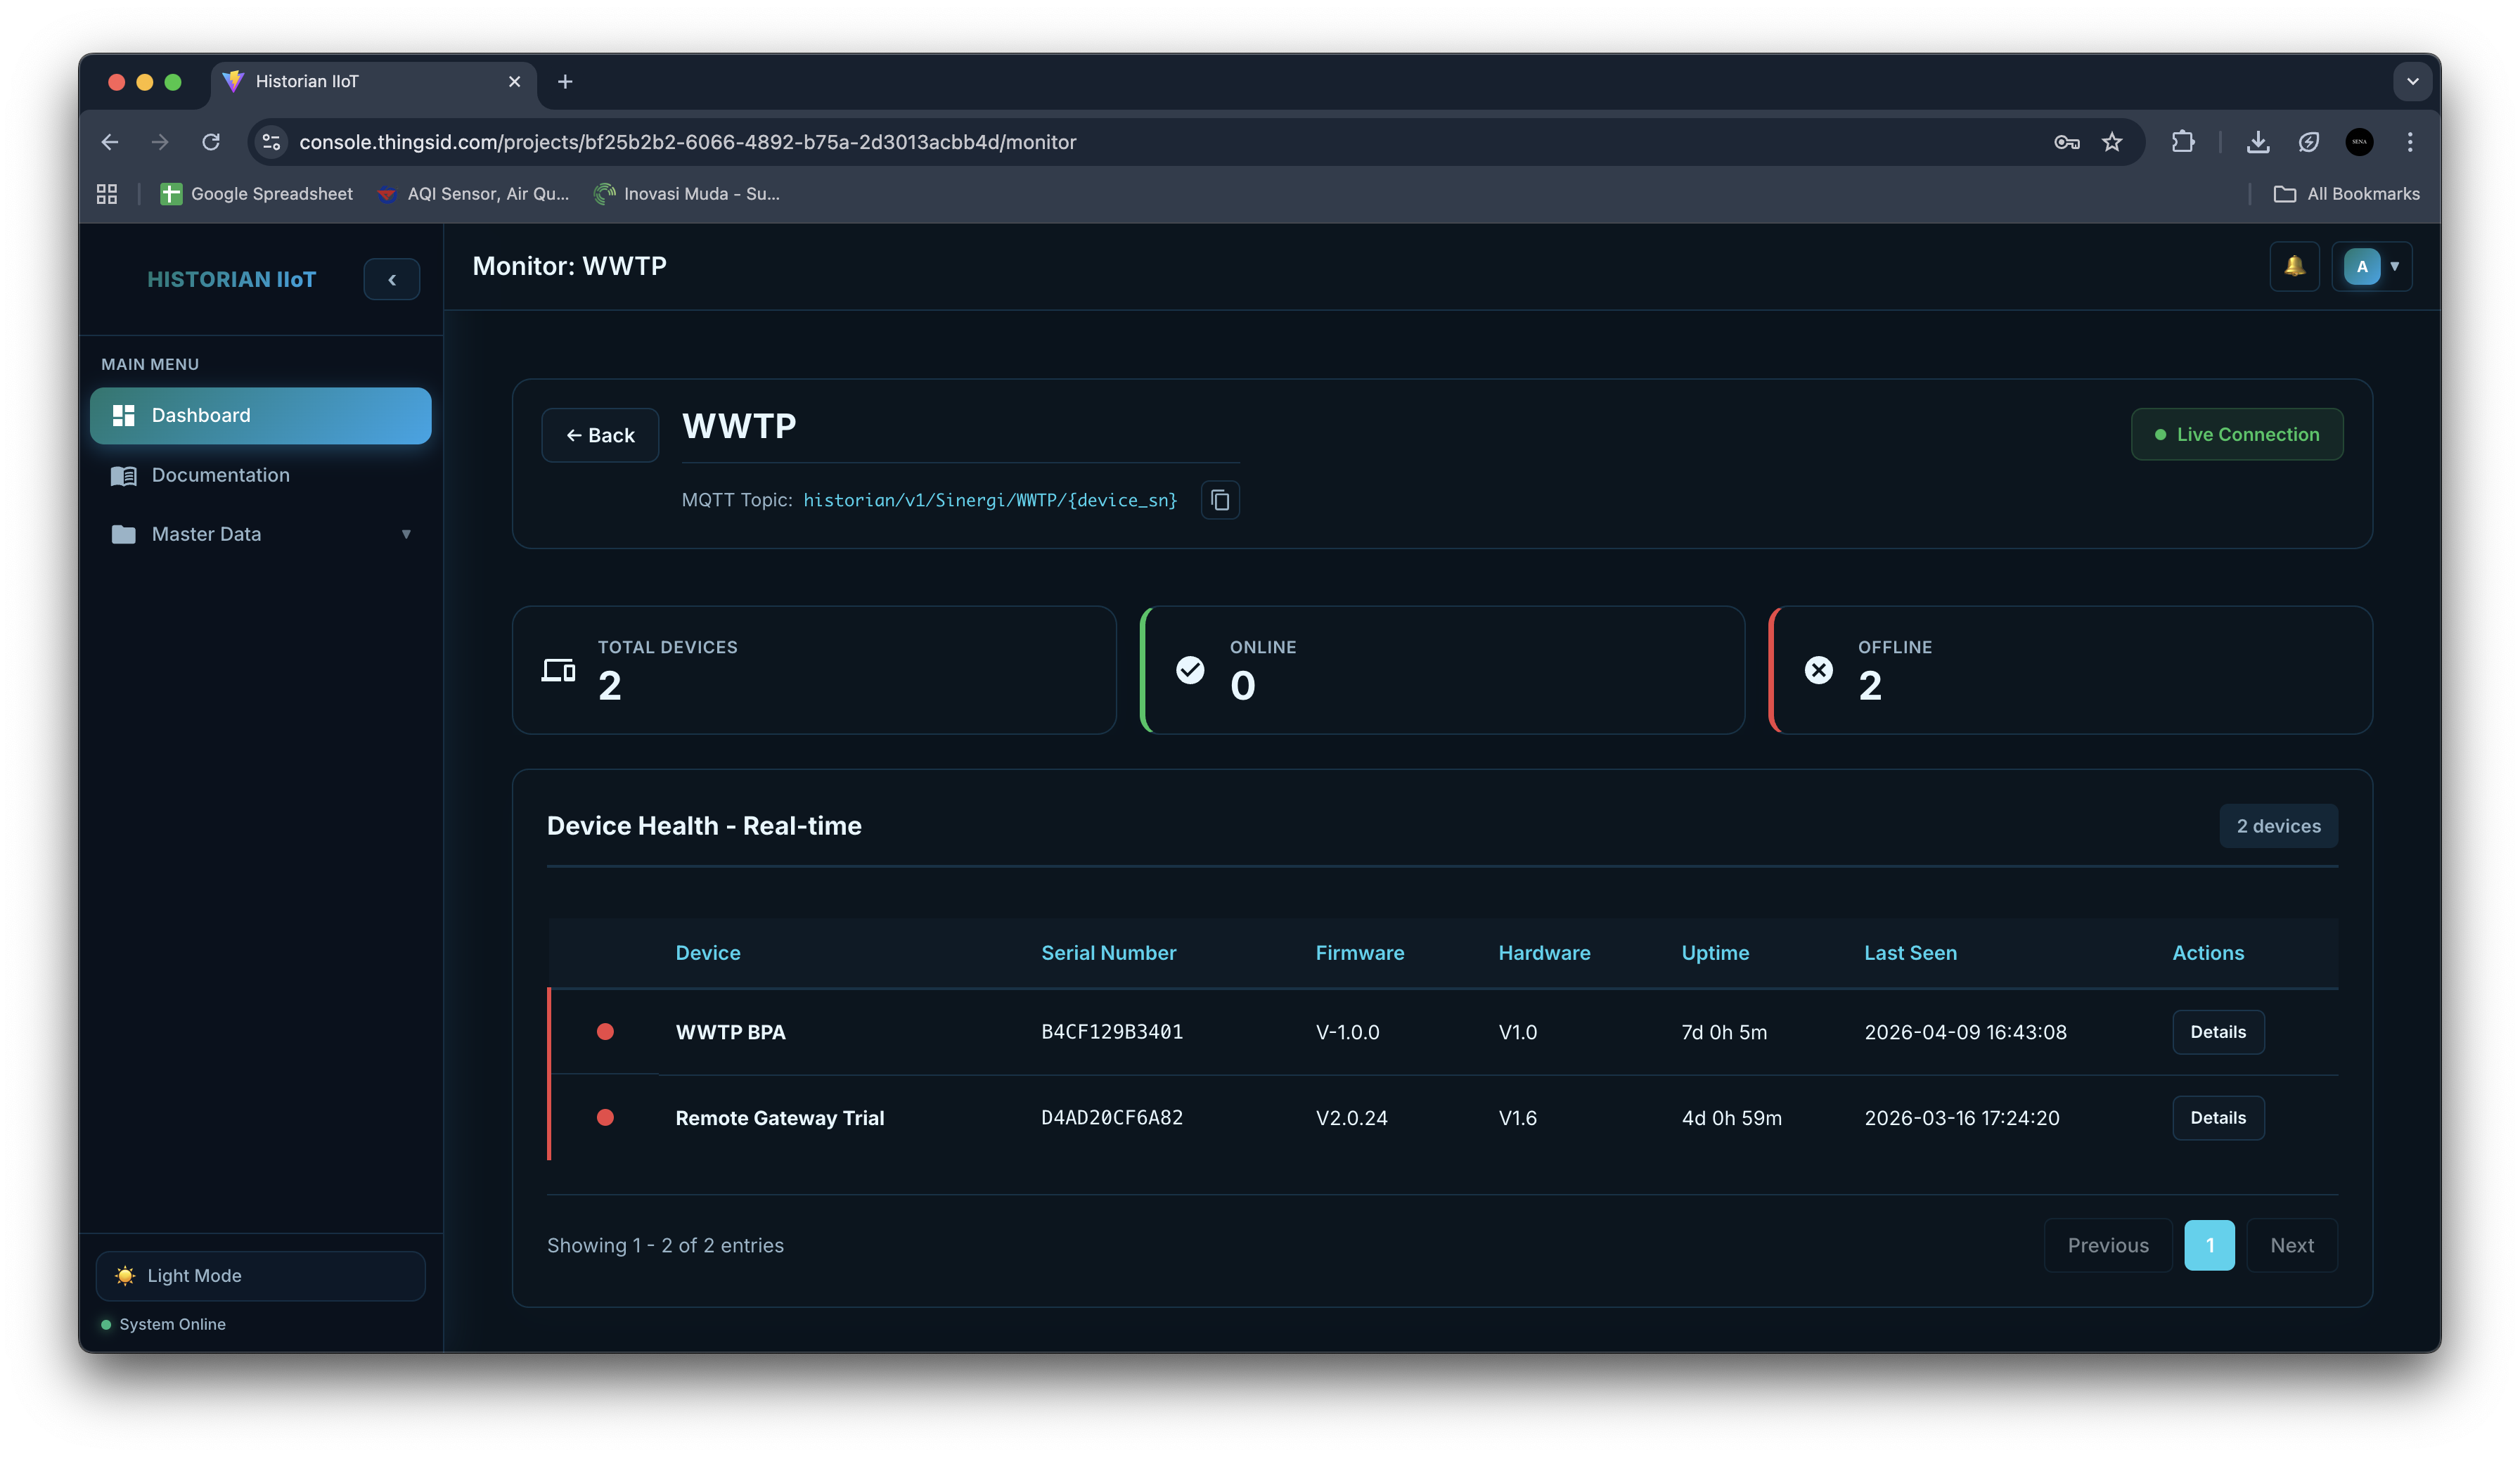Click the offline status dot for WWTP BPA

click(606, 1032)
